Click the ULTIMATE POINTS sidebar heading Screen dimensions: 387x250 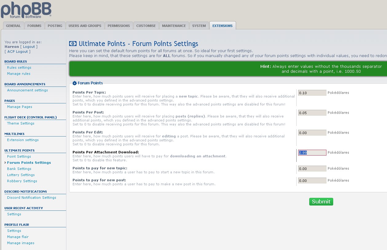(x=19, y=150)
